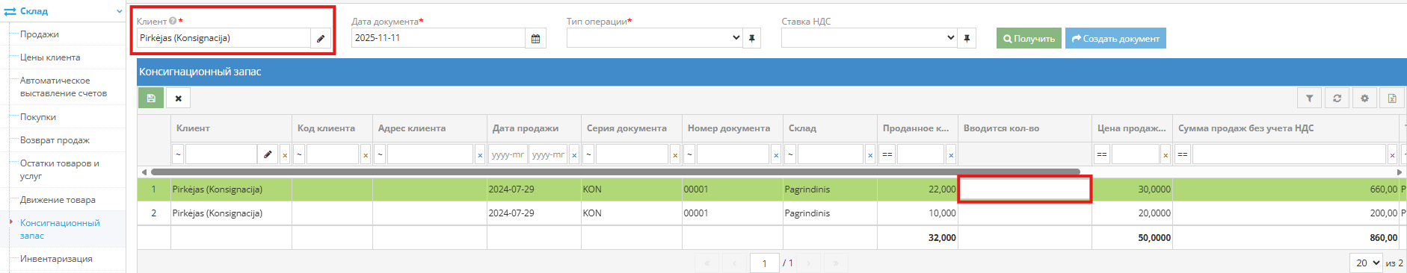1407x273 pixels.
Task: Click the Создать документ button
Action: tap(1115, 38)
